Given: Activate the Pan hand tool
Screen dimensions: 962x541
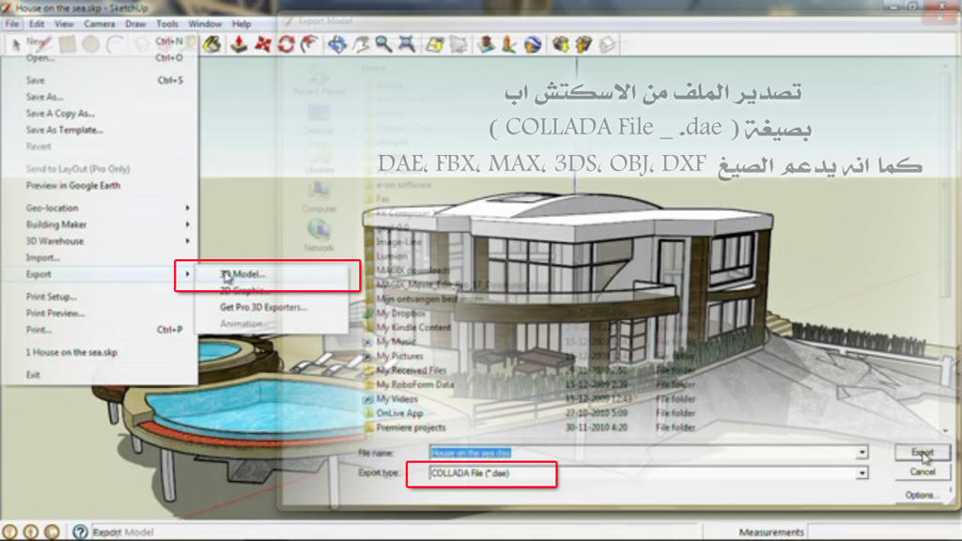Looking at the screenshot, I should click(x=360, y=44).
